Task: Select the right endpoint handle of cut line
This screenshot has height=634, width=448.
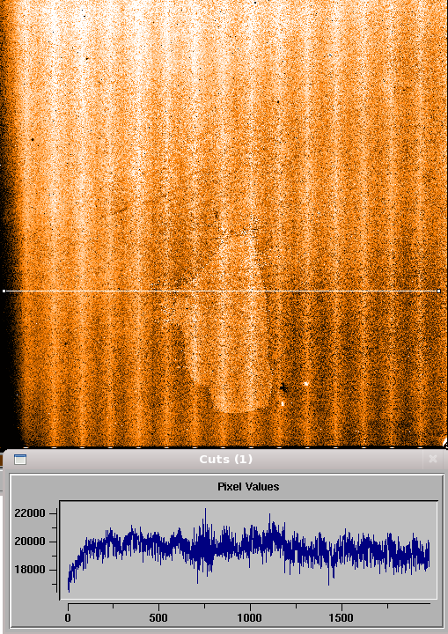Action: (438, 291)
